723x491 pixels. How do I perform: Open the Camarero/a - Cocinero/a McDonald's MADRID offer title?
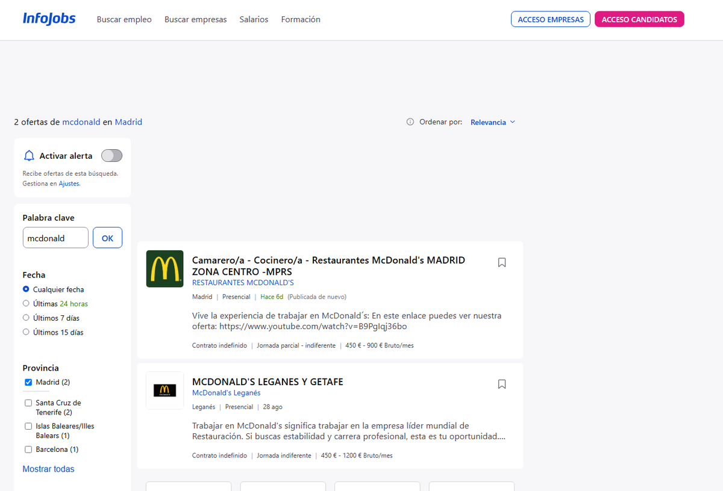click(328, 266)
